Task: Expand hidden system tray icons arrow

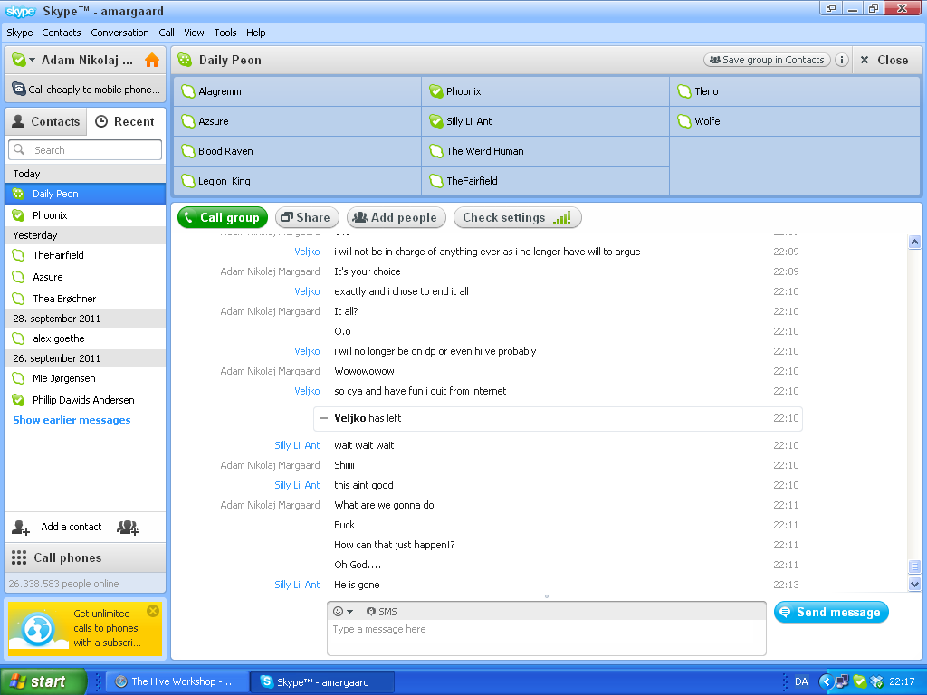Action: tap(826, 681)
